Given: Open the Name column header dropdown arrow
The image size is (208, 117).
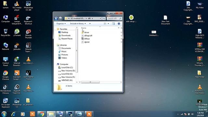Looking at the screenshot, I should pos(119,28).
